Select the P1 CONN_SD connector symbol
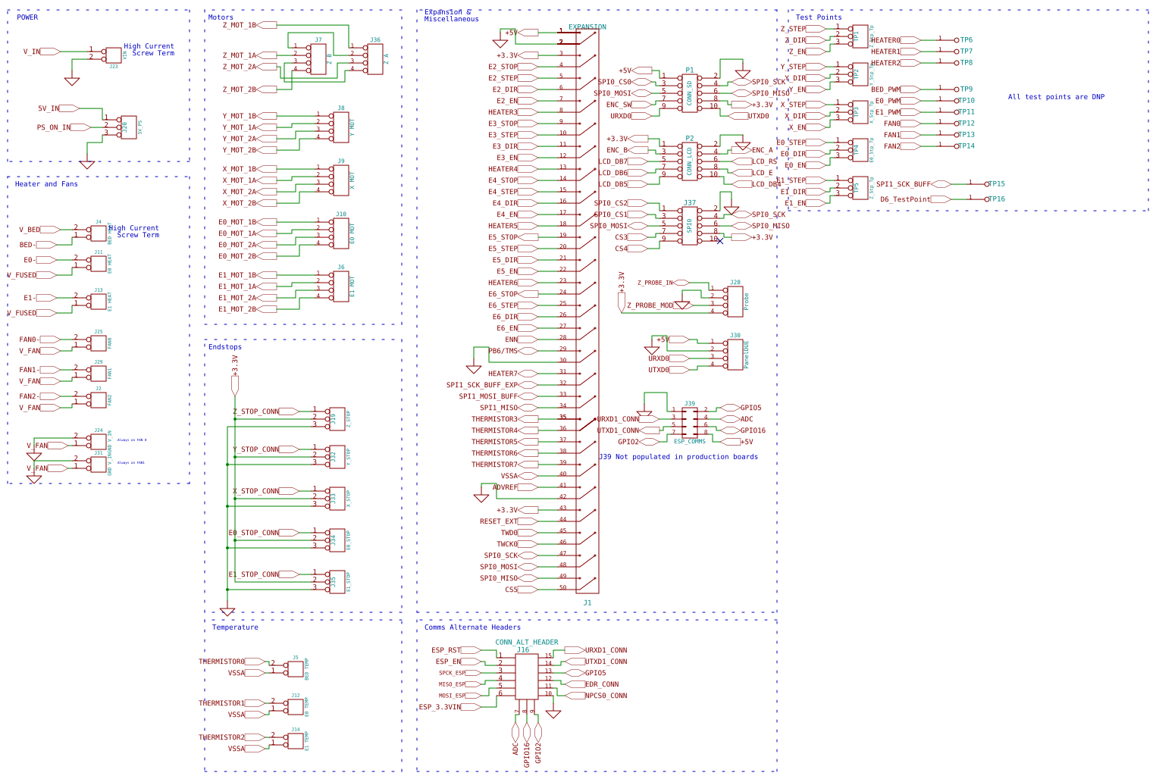1156x779 pixels. pyautogui.click(x=689, y=93)
